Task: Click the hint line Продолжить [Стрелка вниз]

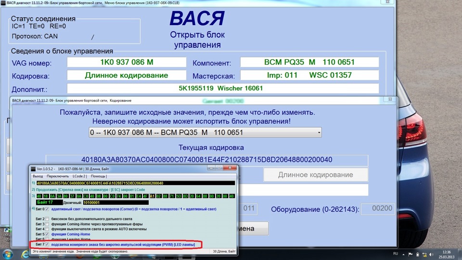Action: tap(90, 190)
